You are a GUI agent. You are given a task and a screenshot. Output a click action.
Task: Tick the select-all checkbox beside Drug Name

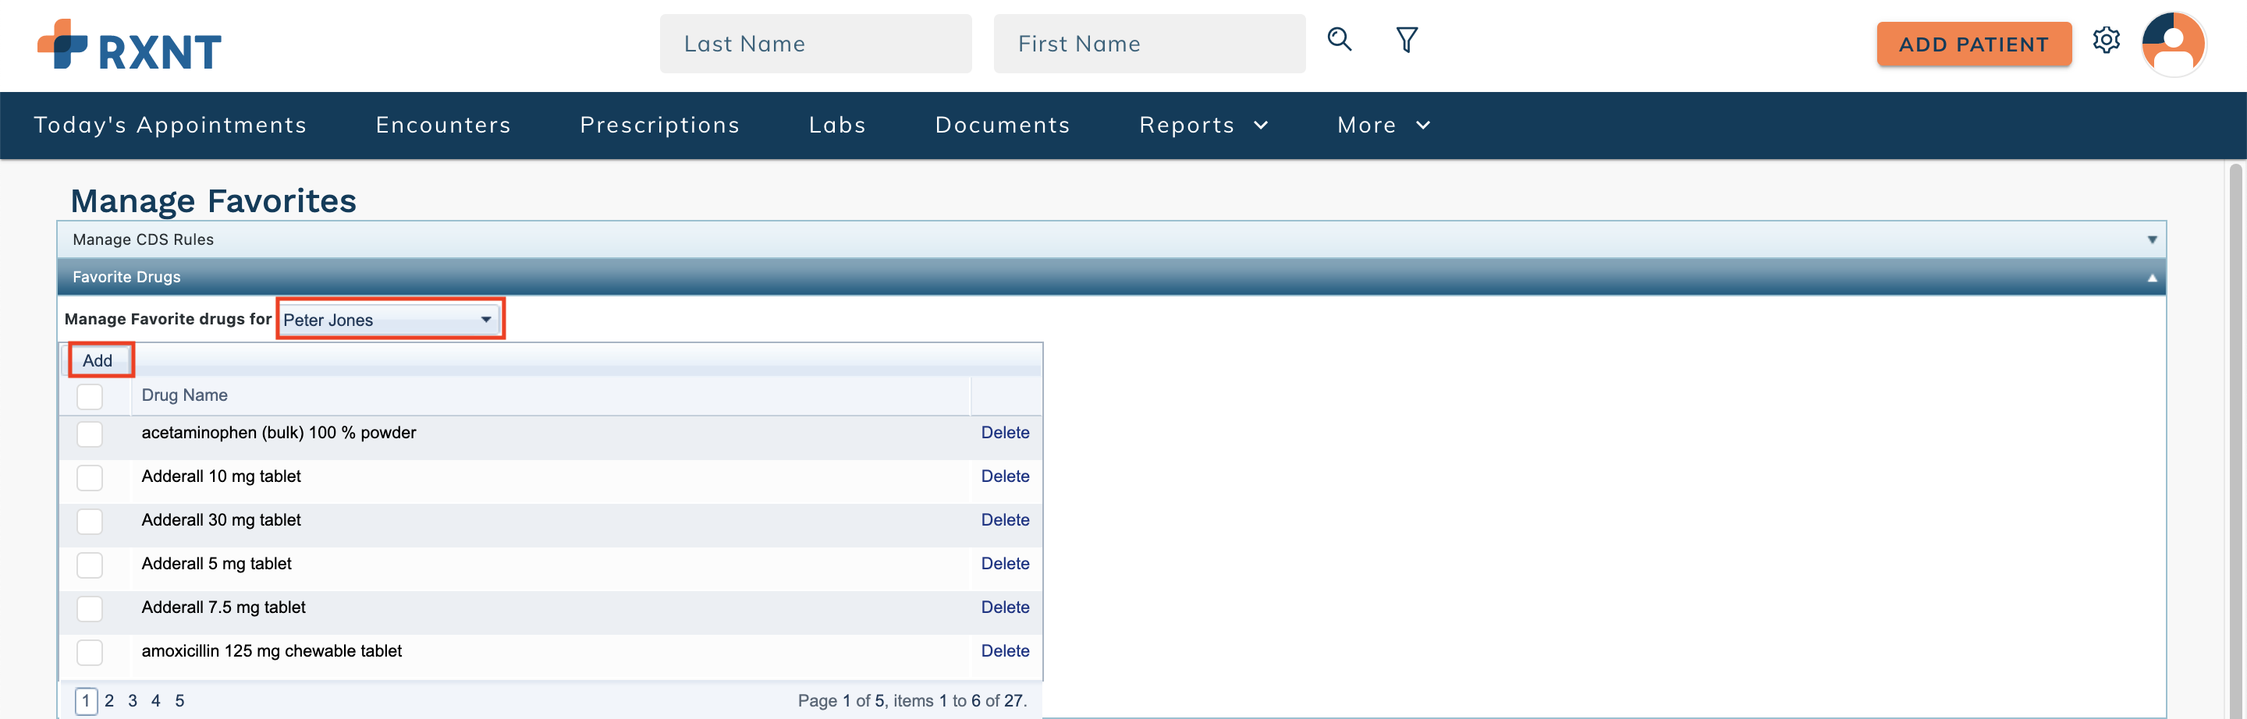[90, 396]
